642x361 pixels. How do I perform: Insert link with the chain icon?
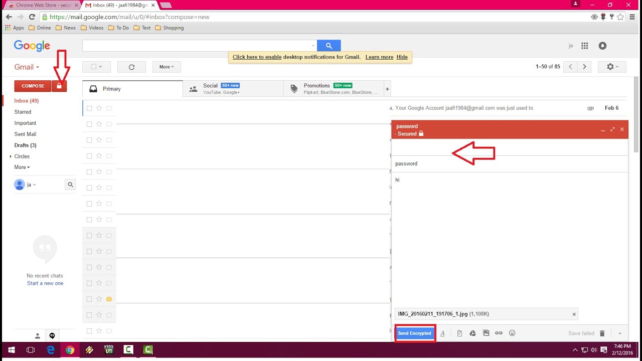coord(499,333)
